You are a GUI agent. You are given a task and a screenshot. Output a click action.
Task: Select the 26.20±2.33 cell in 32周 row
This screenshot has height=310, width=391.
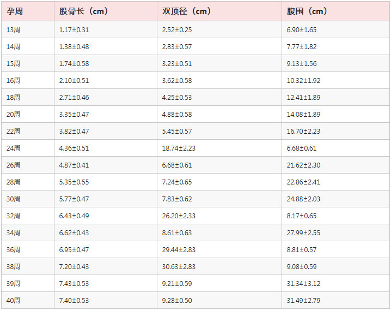click(x=179, y=216)
